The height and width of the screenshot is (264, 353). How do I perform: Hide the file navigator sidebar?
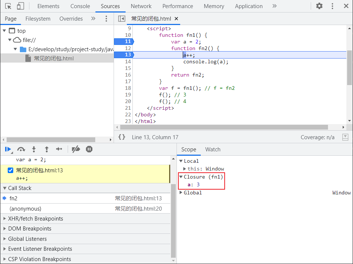click(x=122, y=19)
